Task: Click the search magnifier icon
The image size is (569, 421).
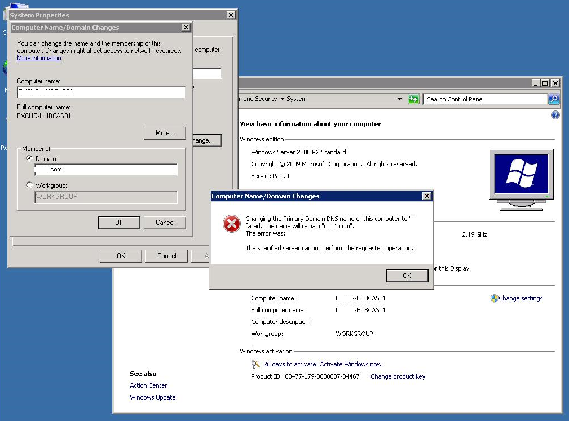Action: click(554, 99)
